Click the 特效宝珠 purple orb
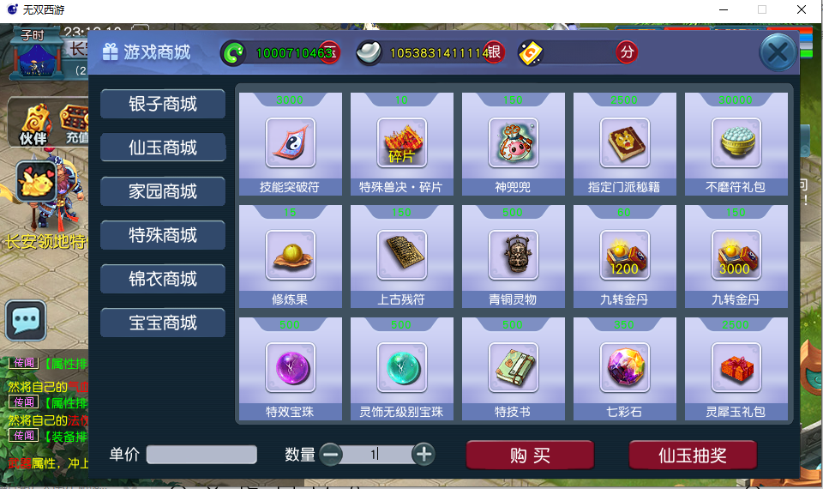This screenshot has height=489, width=823. coord(291,367)
